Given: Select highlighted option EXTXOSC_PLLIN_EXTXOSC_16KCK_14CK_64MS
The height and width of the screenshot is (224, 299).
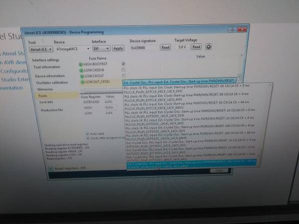Looking at the screenshot, I should pos(192,164).
